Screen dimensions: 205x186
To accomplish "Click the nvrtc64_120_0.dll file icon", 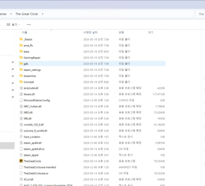I will point(21,125).
